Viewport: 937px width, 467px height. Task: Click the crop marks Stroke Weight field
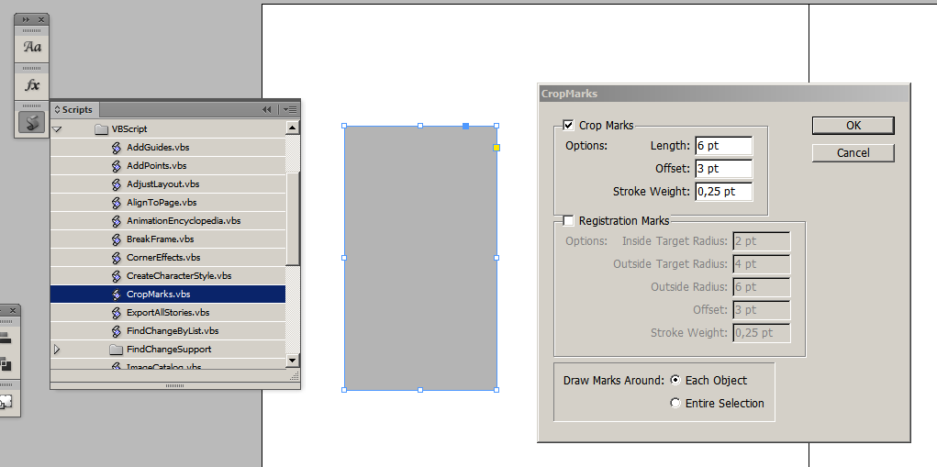tap(724, 191)
